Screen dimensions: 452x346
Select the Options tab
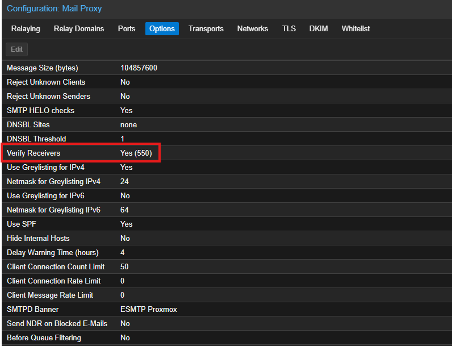pos(162,28)
